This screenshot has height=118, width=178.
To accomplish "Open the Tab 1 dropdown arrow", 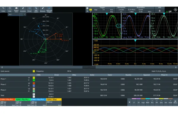I will click(25, 14).
